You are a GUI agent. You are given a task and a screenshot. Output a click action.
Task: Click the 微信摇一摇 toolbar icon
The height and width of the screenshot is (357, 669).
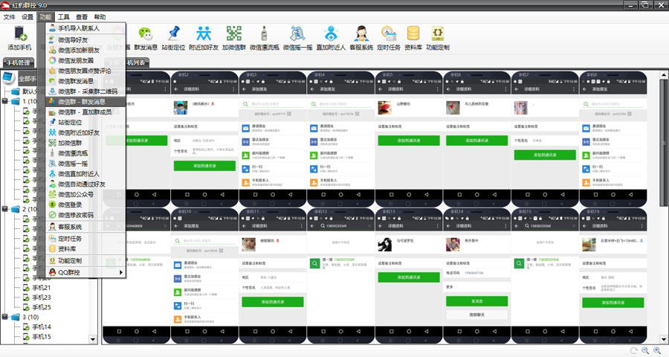pyautogui.click(x=297, y=38)
